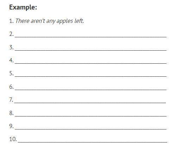Click the word "left" ending the example sentence
This screenshot has height=152, width=175.
[x=79, y=21]
